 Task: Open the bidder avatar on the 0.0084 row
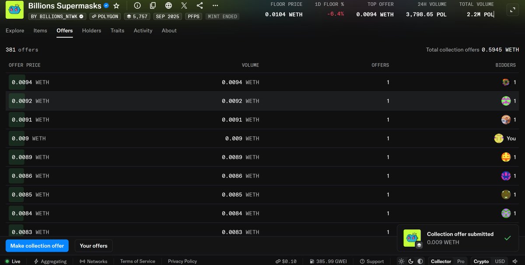pos(506,213)
